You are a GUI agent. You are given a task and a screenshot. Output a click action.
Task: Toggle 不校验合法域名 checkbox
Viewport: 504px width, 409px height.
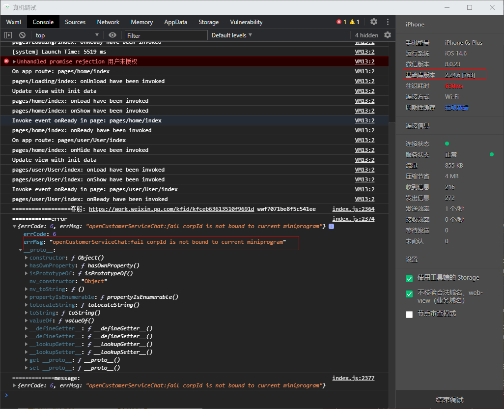pyautogui.click(x=409, y=294)
